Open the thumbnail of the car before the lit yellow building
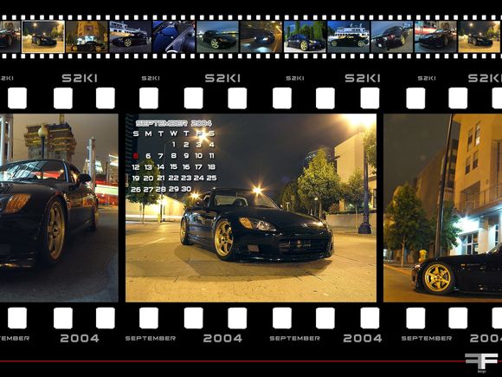This screenshot has height=377, width=502. [x=87, y=36]
